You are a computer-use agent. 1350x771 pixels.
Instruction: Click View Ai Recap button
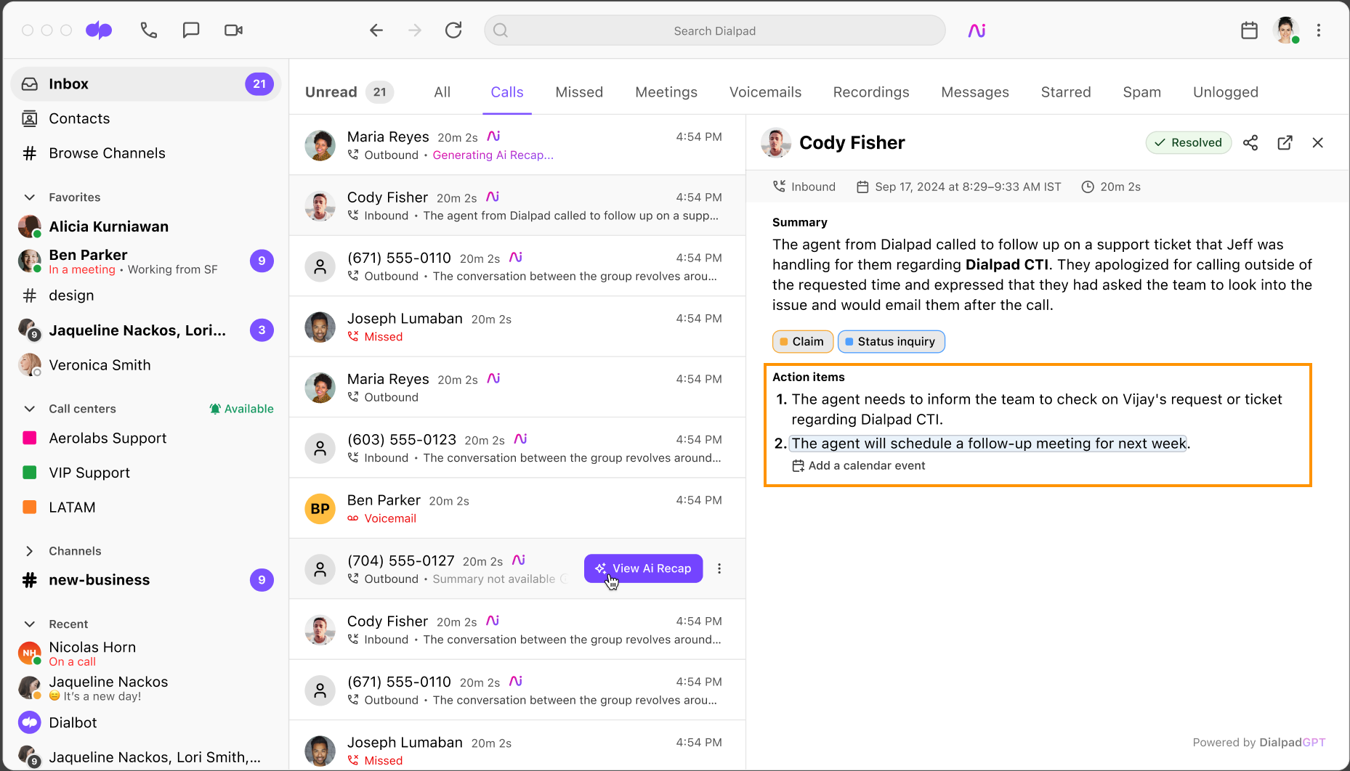643,568
